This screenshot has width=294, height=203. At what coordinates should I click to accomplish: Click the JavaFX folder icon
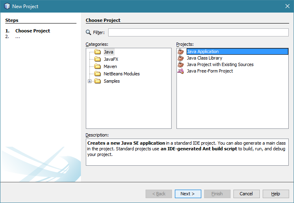(98, 59)
